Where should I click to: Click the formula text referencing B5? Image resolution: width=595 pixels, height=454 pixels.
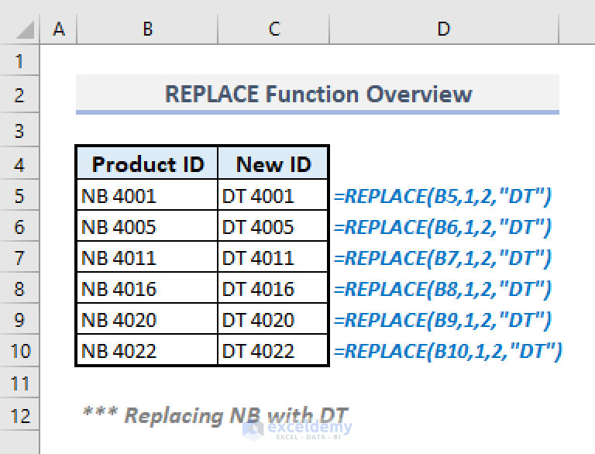(x=442, y=197)
